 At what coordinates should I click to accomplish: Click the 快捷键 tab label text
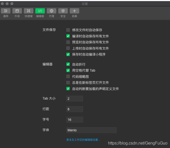pyautogui.click(x=29, y=16)
